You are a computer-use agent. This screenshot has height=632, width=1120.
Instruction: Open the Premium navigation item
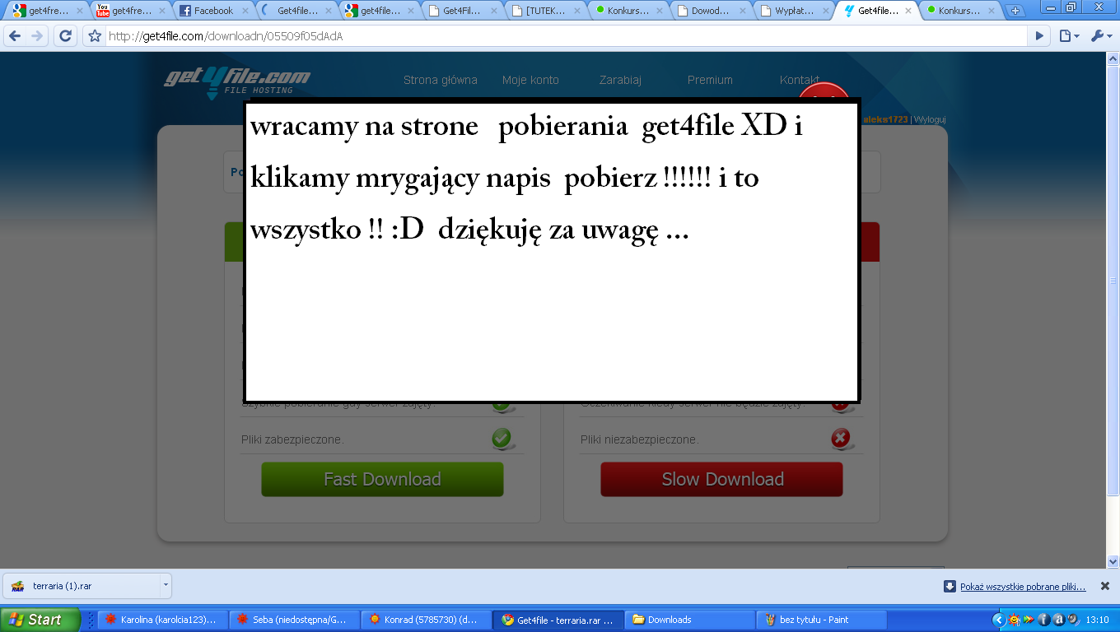coord(710,80)
